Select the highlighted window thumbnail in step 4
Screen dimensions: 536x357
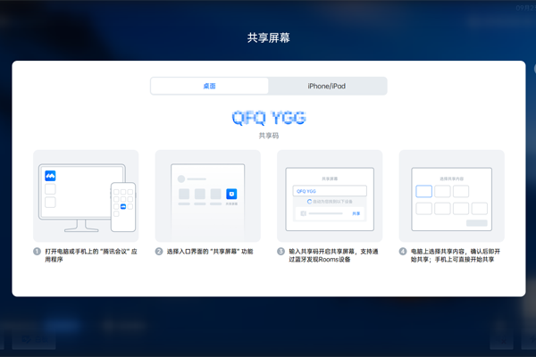coord(423,192)
